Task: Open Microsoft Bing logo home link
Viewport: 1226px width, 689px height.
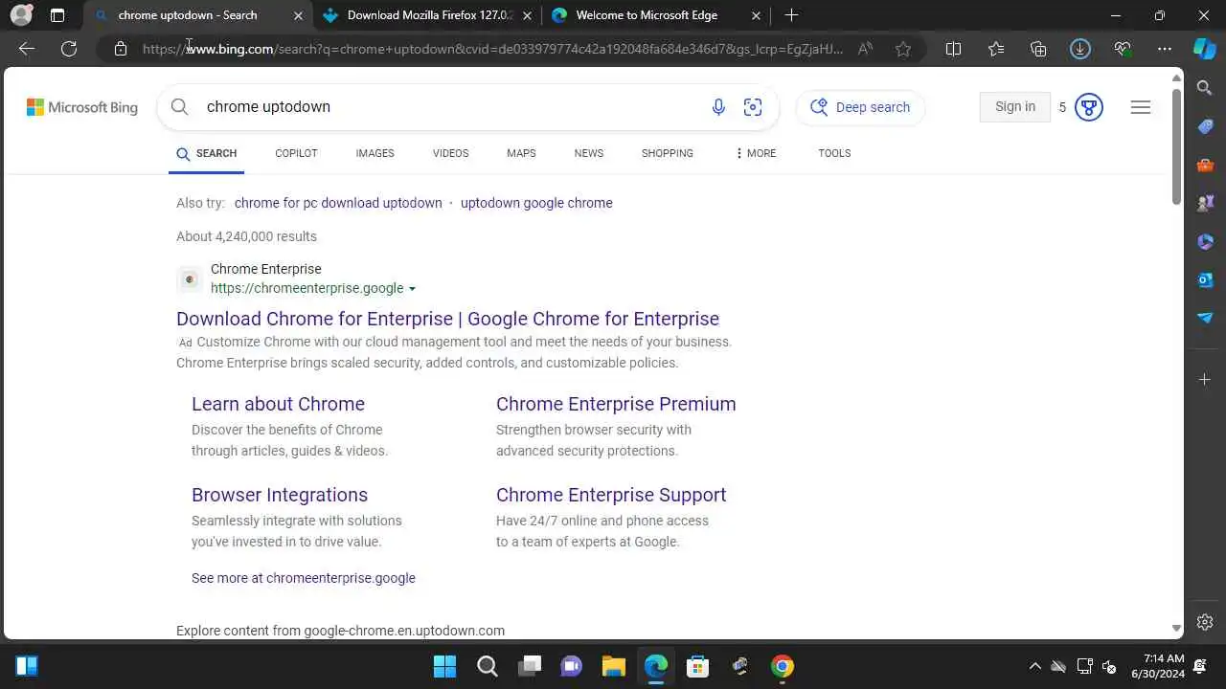Action: click(82, 107)
